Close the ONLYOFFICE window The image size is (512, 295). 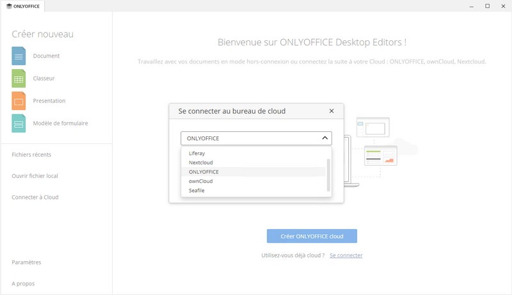coord(503,6)
